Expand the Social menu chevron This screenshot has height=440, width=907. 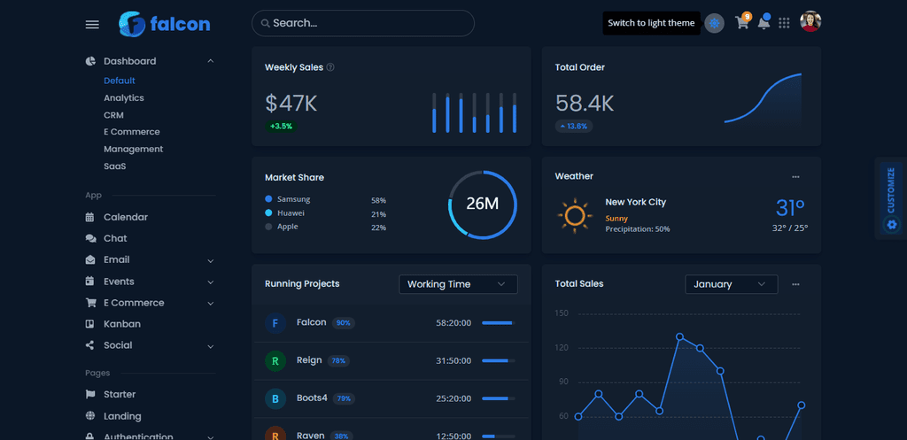tap(211, 346)
